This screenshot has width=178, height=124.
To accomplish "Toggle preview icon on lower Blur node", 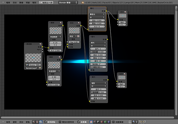I will coord(60,57).
